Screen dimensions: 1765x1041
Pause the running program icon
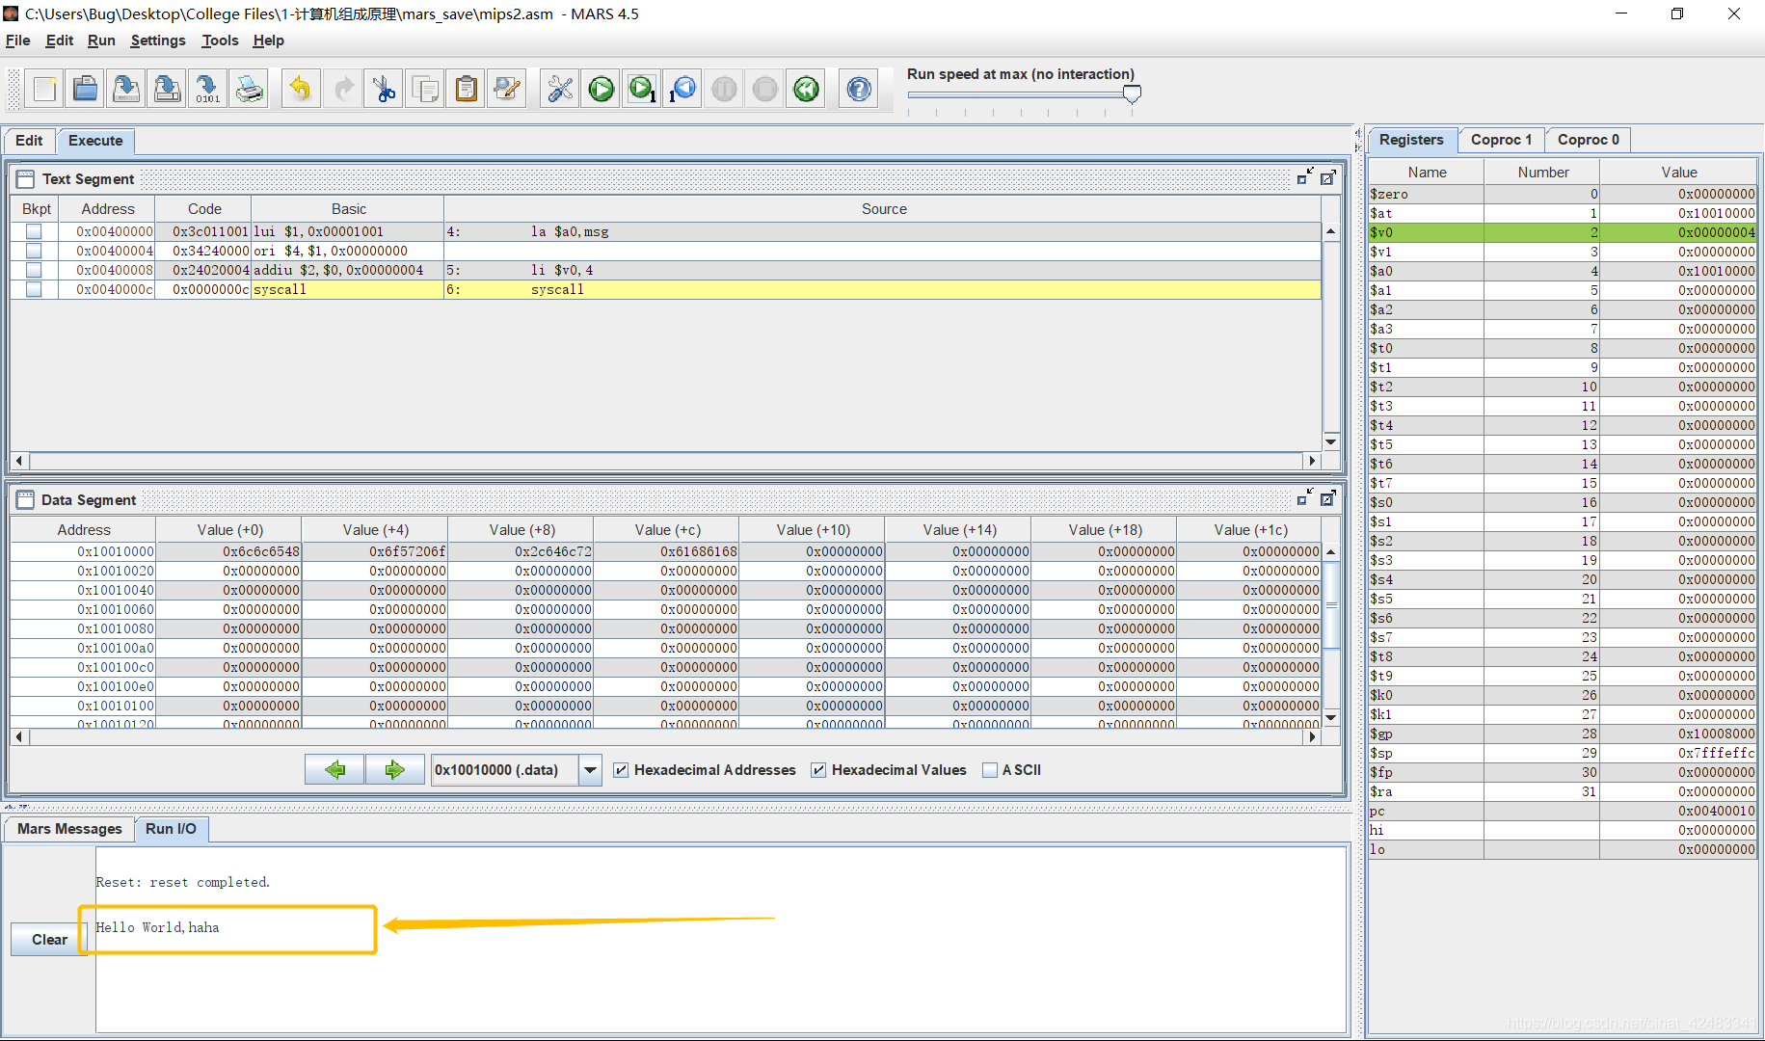click(724, 90)
